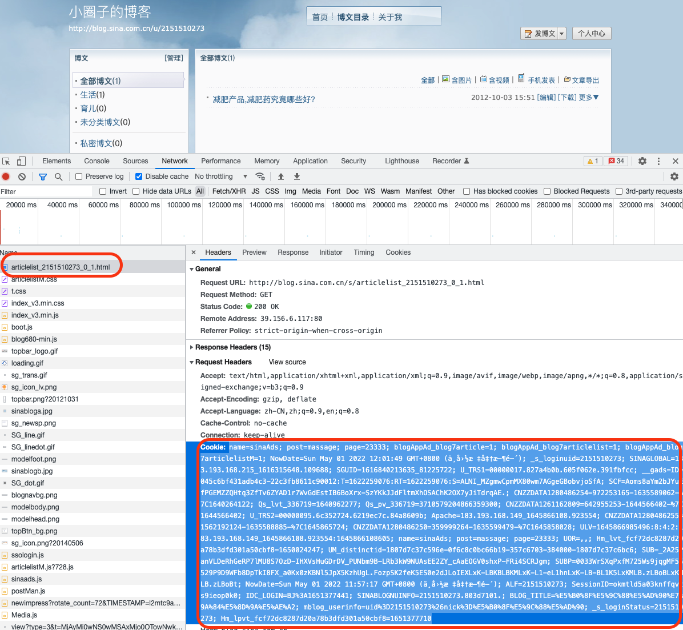
Task: Select articlelist_2151510273_0_1.html request
Action: pyautogui.click(x=93, y=267)
